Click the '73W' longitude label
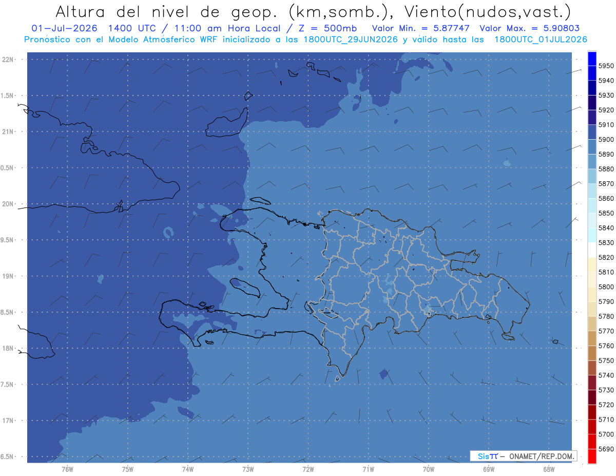 point(248,469)
